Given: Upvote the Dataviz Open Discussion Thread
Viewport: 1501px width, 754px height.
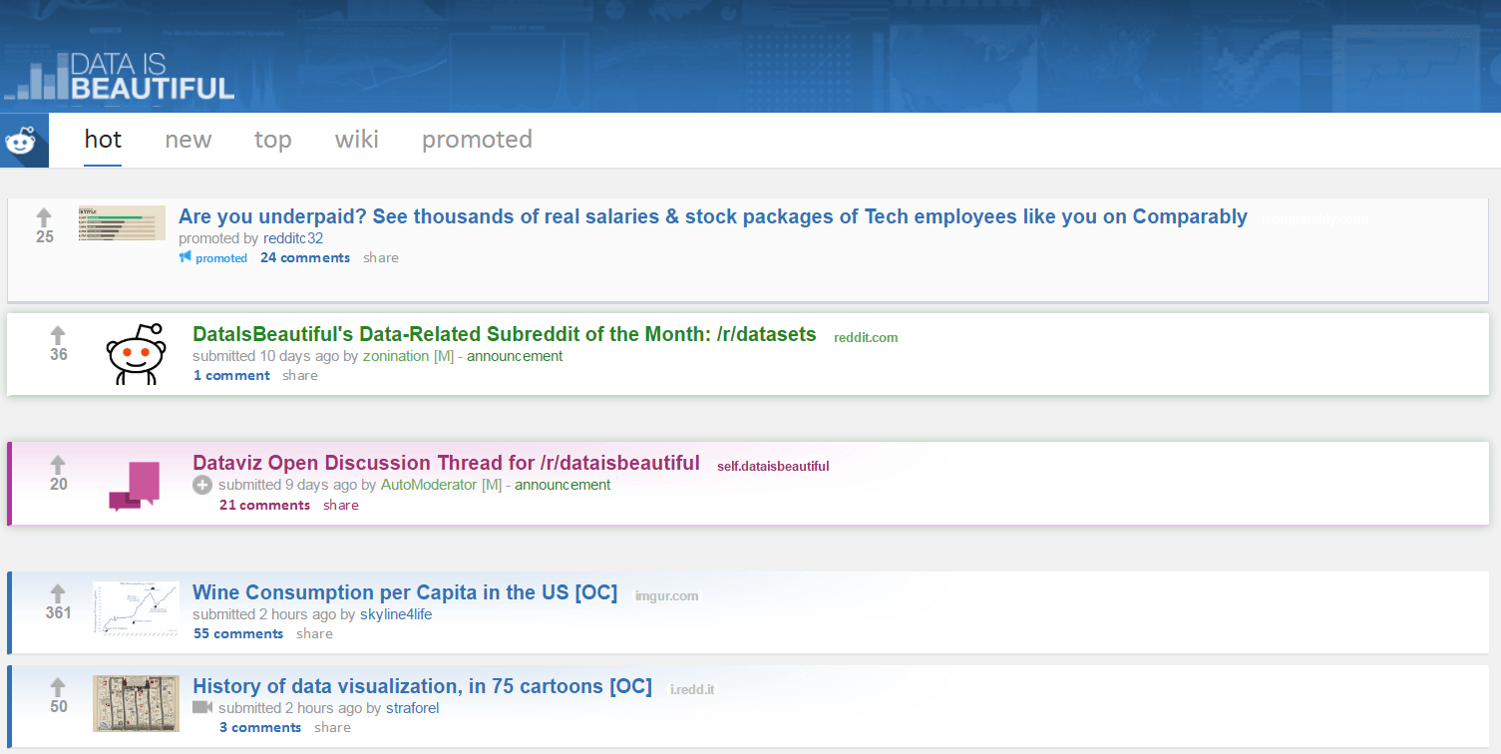Looking at the screenshot, I should tap(58, 465).
